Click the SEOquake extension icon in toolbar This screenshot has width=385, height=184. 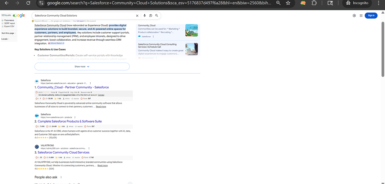point(304,3)
